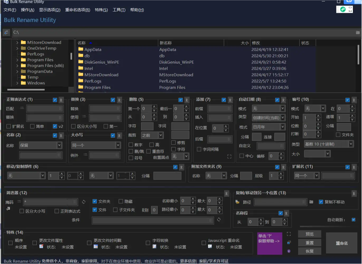Image resolution: width=362 pixels, height=264 pixels.
Task: Click the large 重命名 button
Action: pyautogui.click(x=342, y=243)
